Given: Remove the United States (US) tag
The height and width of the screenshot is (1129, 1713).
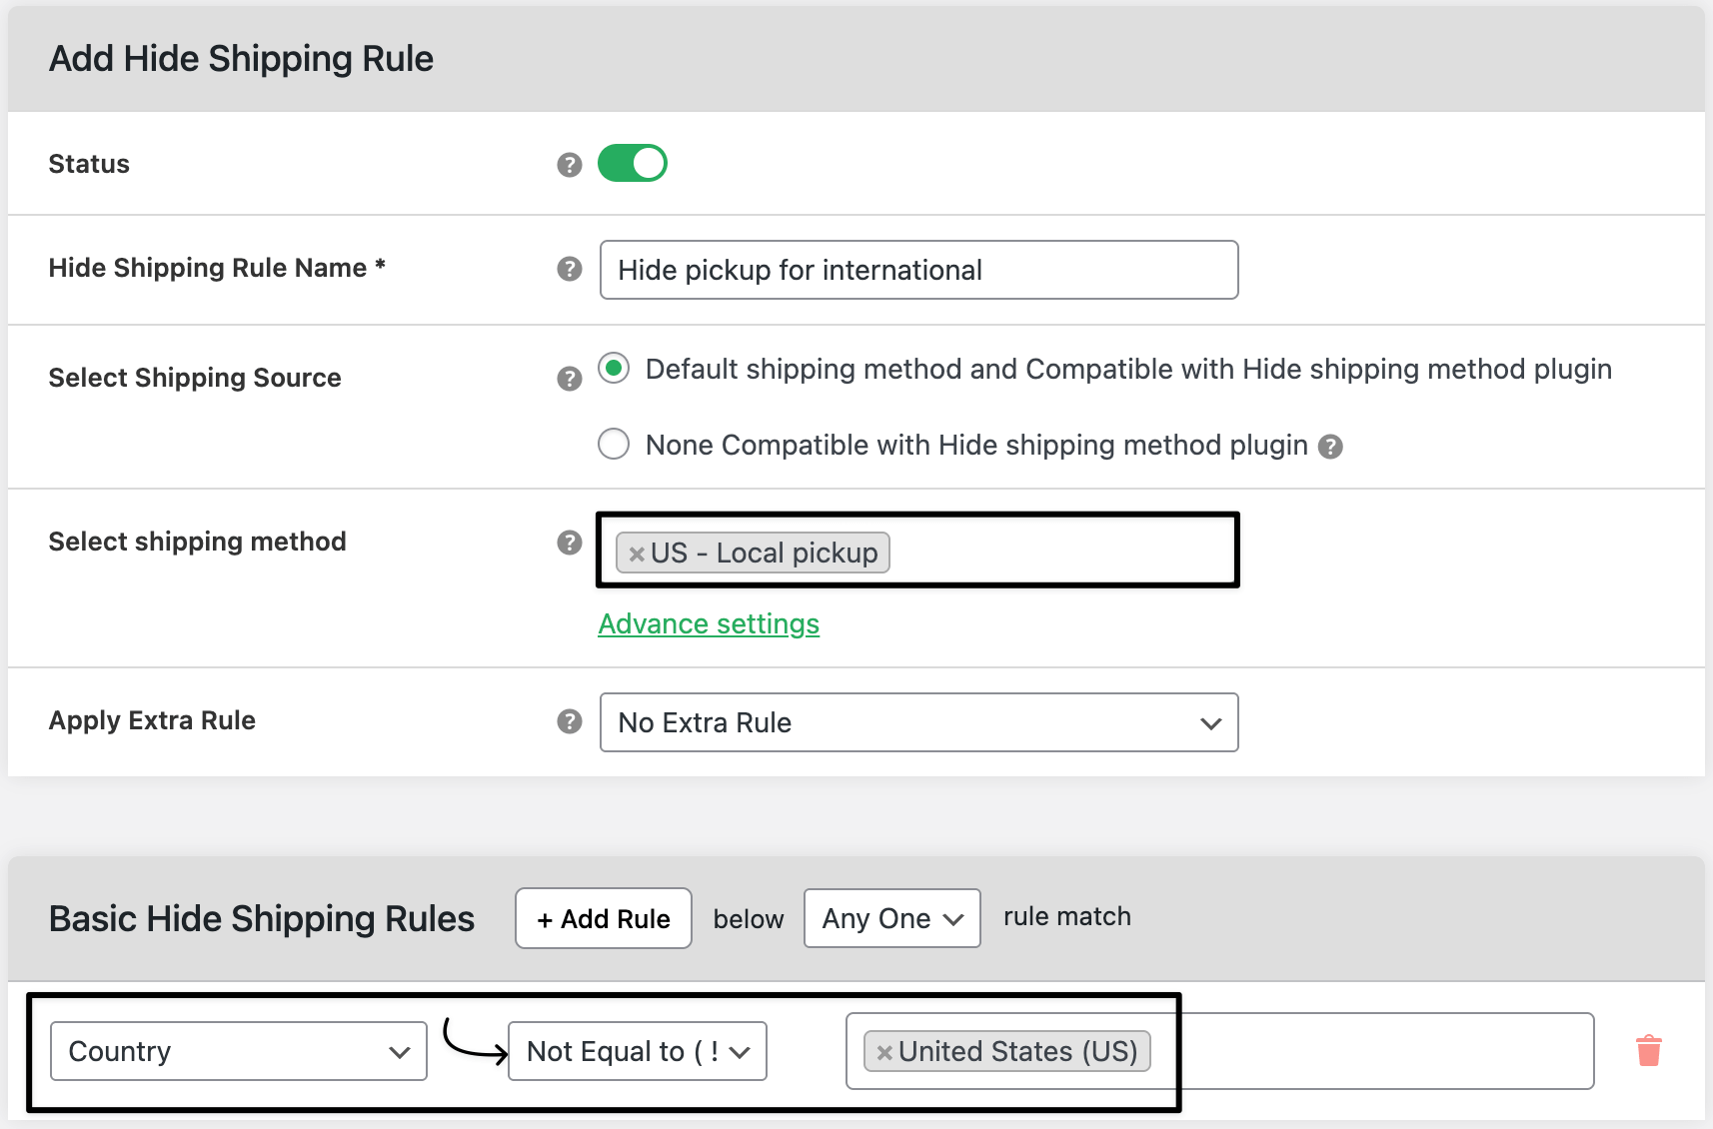Looking at the screenshot, I should tap(884, 1052).
